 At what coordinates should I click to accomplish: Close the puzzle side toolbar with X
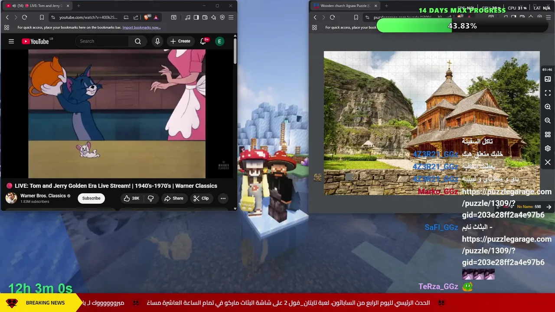point(548,162)
